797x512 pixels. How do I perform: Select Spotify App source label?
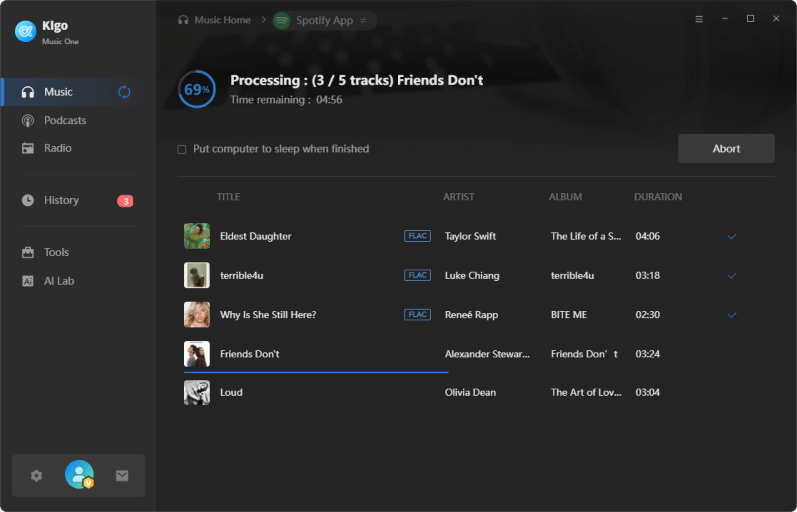[x=325, y=20]
